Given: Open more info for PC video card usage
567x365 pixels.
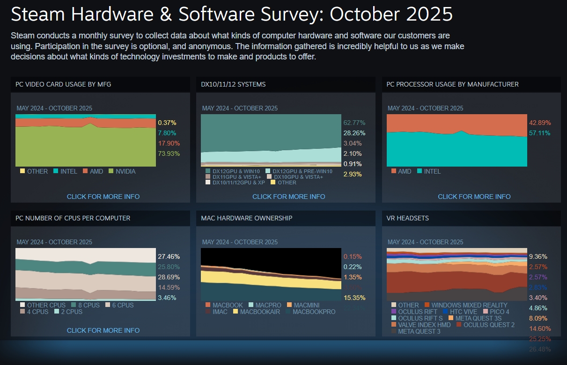Looking at the screenshot, I should [103, 197].
